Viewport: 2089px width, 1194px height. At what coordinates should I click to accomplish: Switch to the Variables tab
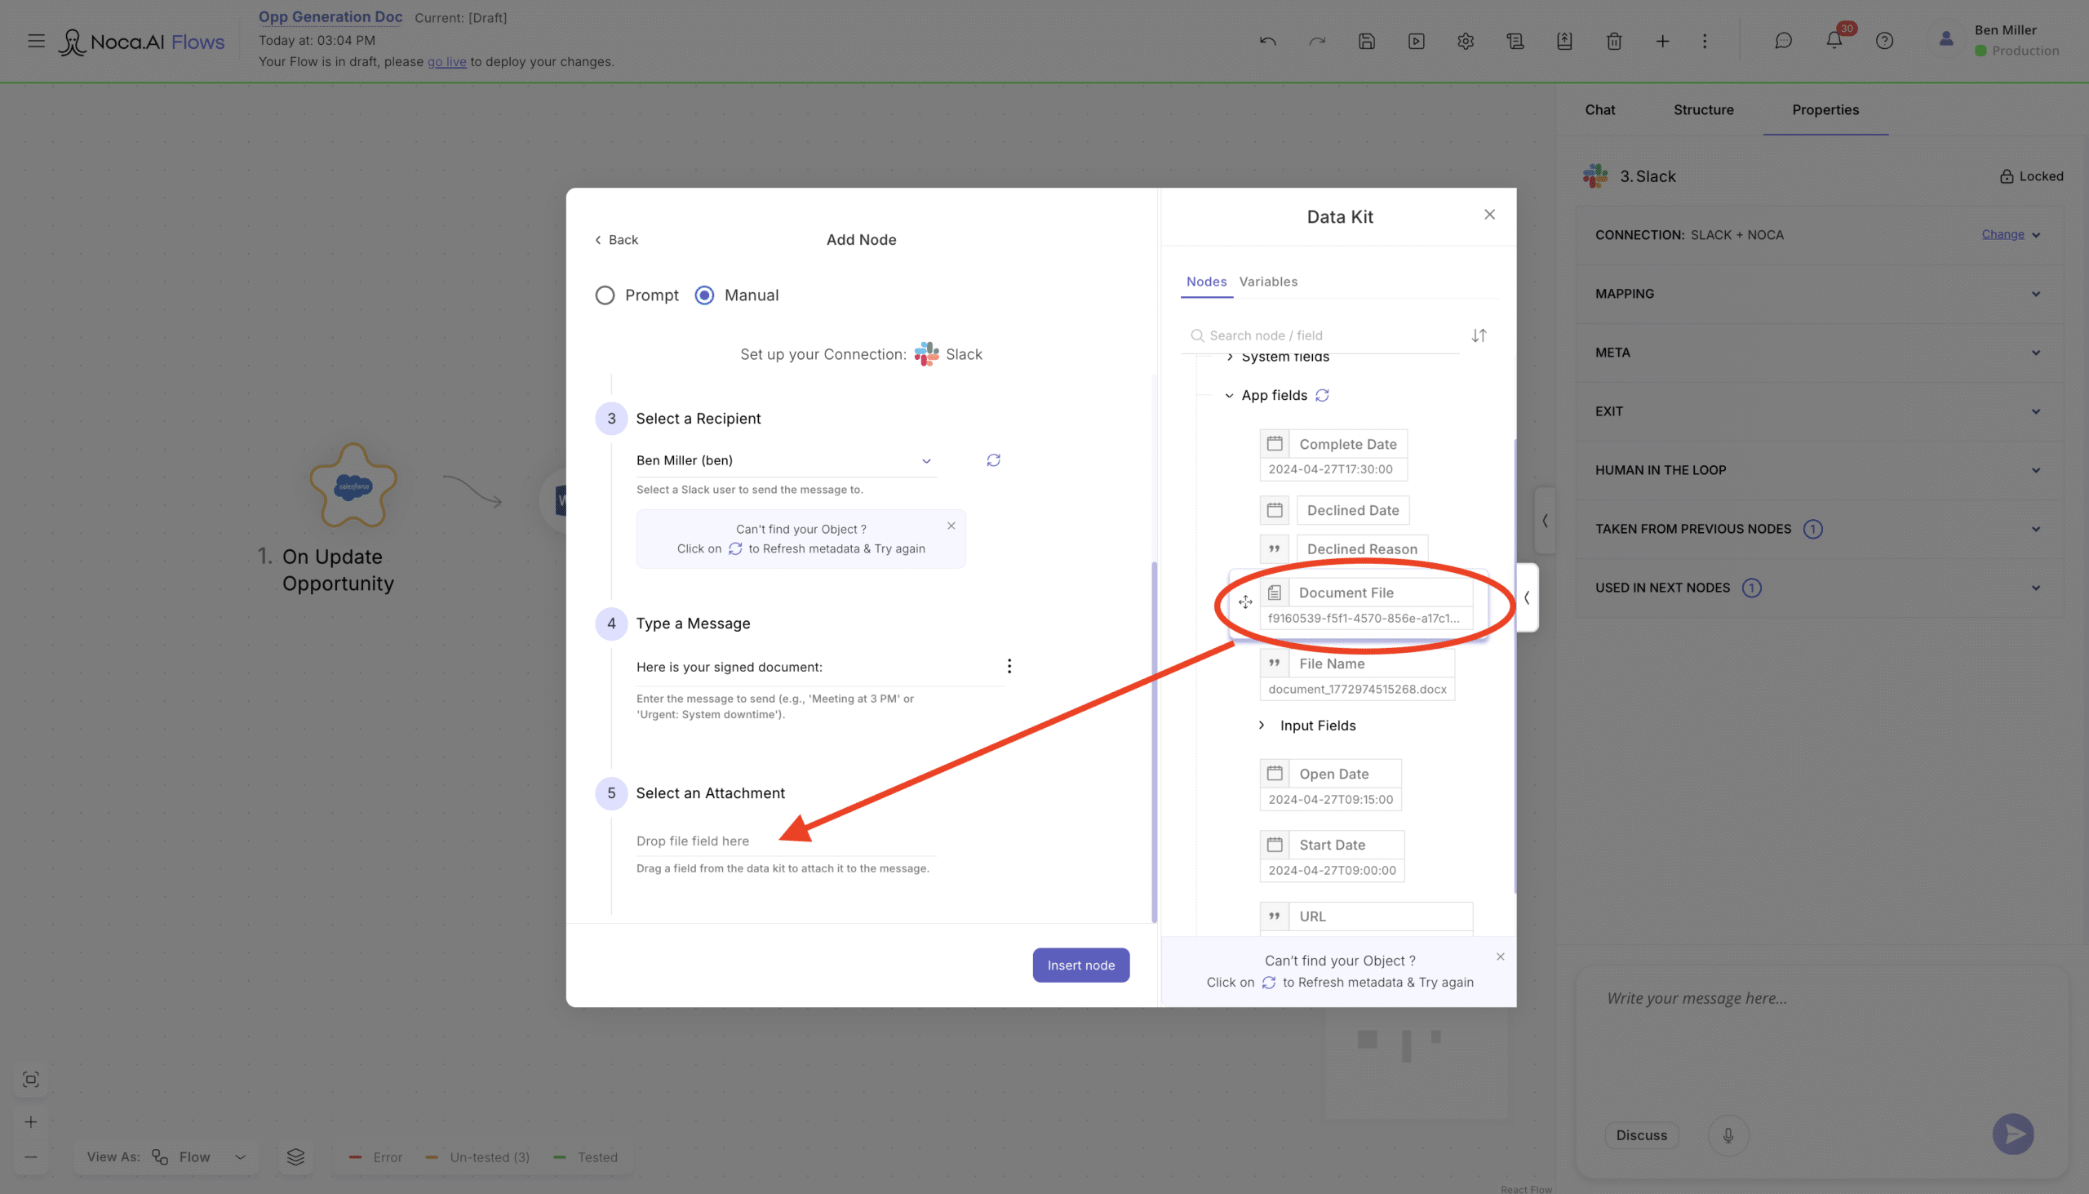[1267, 282]
